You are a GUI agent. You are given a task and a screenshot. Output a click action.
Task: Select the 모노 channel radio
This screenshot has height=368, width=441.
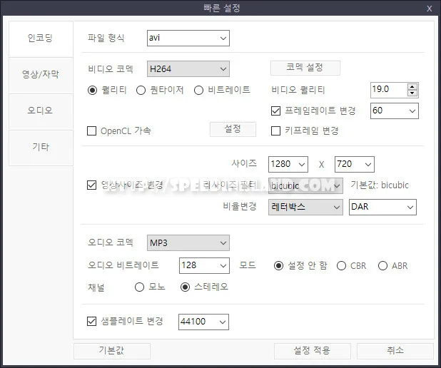139,287
